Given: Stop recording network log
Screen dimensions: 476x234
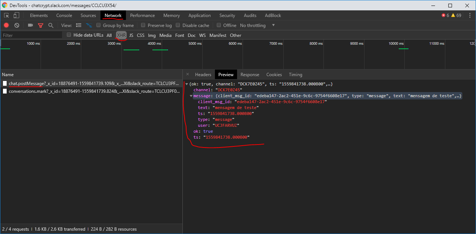Looking at the screenshot, I should click(x=6, y=26).
